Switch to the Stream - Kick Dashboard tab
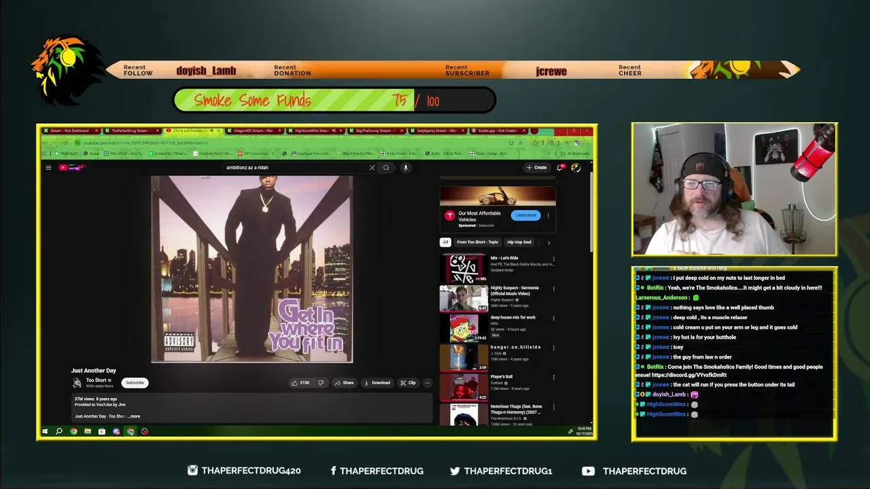This screenshot has width=870, height=489. click(x=70, y=130)
